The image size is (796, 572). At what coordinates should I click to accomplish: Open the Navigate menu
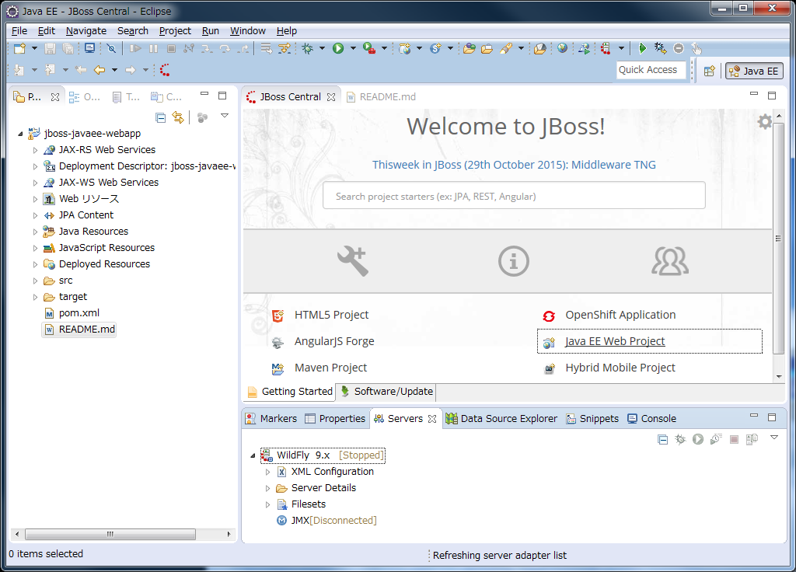pos(86,31)
